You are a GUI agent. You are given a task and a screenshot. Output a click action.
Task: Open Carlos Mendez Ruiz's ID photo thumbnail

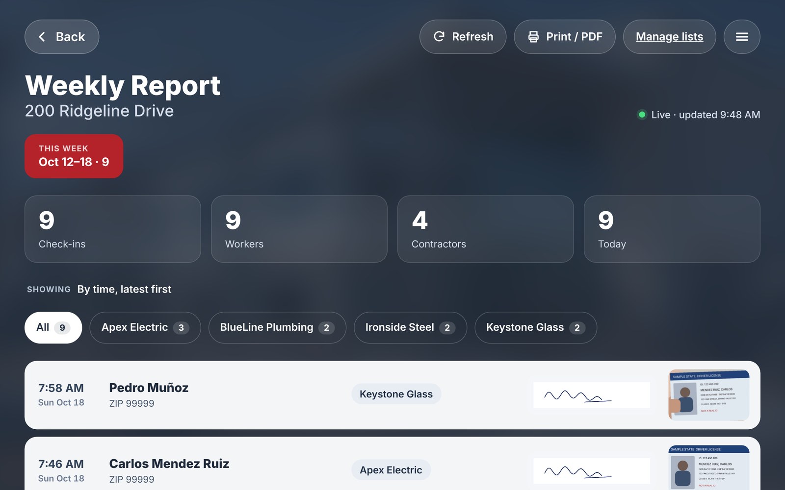click(x=709, y=467)
